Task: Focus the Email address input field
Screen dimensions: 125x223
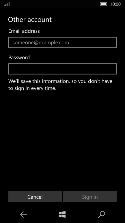Action: click(x=62, y=42)
